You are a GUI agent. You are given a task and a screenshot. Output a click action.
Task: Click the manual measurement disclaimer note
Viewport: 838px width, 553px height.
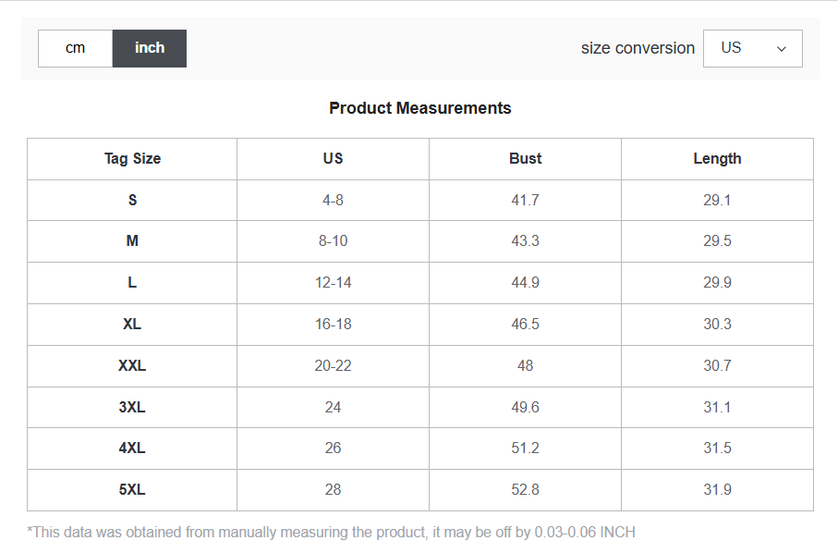point(331,532)
